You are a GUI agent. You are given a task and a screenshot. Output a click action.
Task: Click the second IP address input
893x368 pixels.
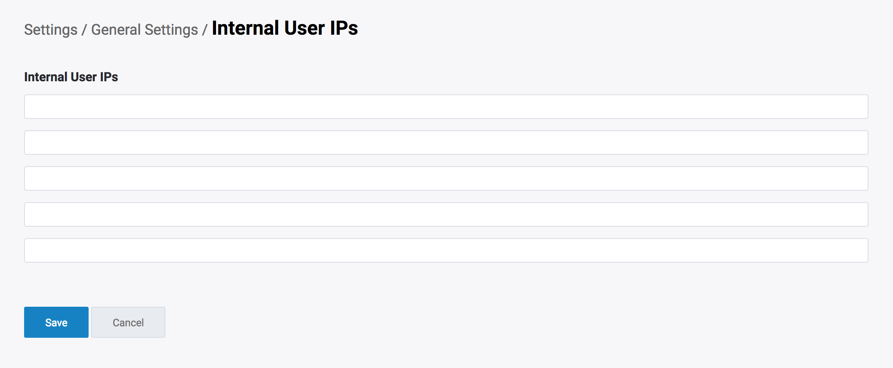coord(446,143)
